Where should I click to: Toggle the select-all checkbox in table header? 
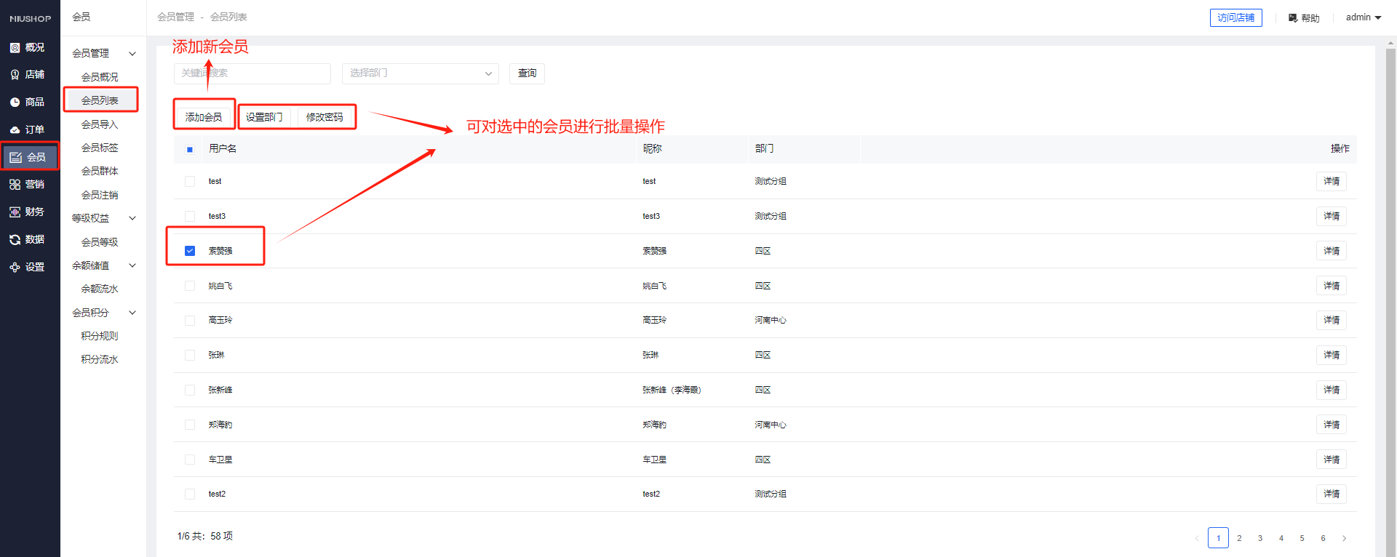click(190, 149)
